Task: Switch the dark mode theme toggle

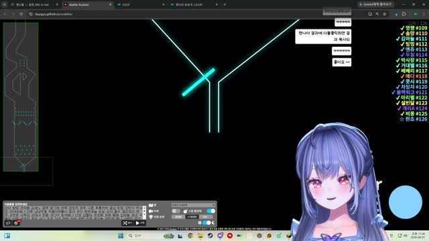Action: (206, 223)
